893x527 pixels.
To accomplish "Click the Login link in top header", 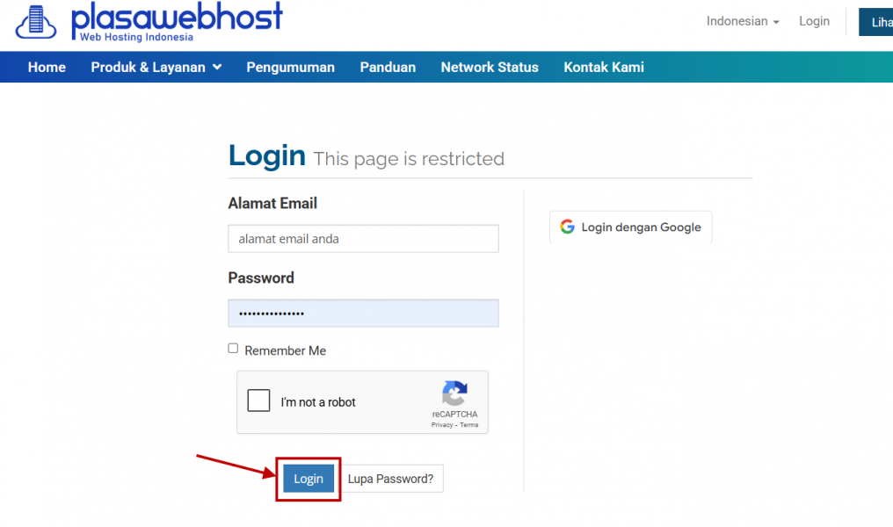I will pyautogui.click(x=814, y=22).
